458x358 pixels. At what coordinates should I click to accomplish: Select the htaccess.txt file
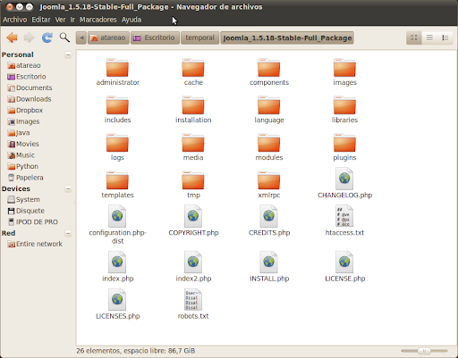344,221
